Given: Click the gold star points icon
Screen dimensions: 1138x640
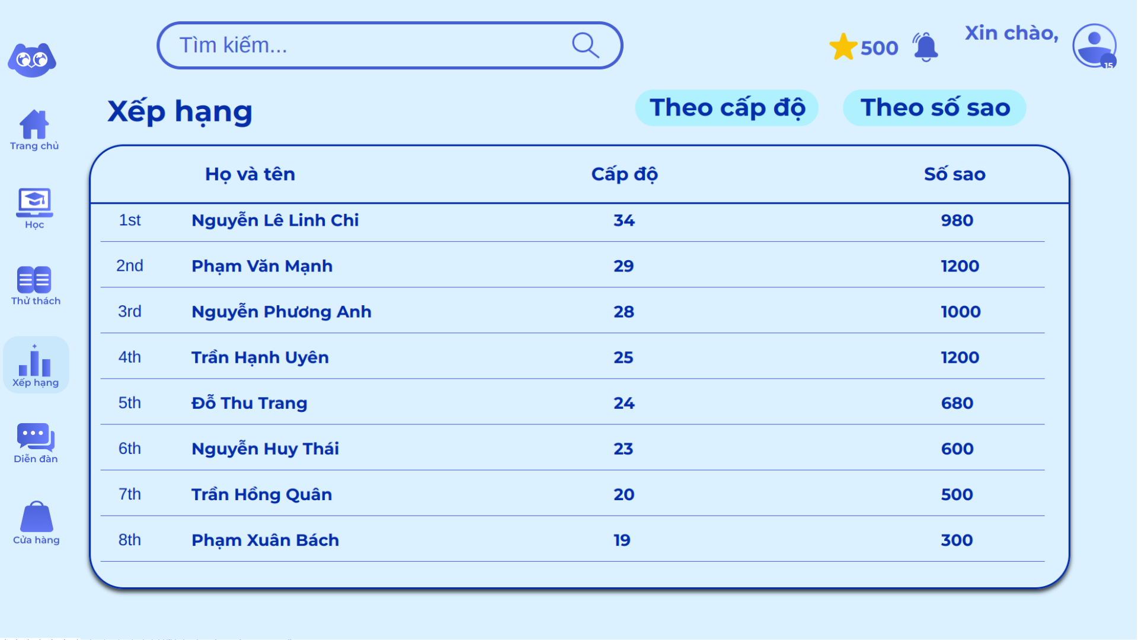Looking at the screenshot, I should (x=843, y=47).
